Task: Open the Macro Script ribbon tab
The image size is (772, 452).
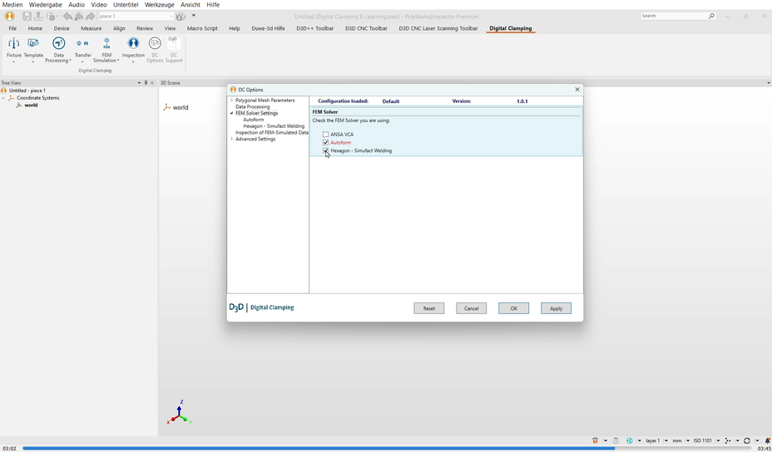Action: point(202,28)
